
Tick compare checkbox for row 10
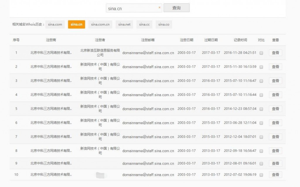(x=261, y=175)
